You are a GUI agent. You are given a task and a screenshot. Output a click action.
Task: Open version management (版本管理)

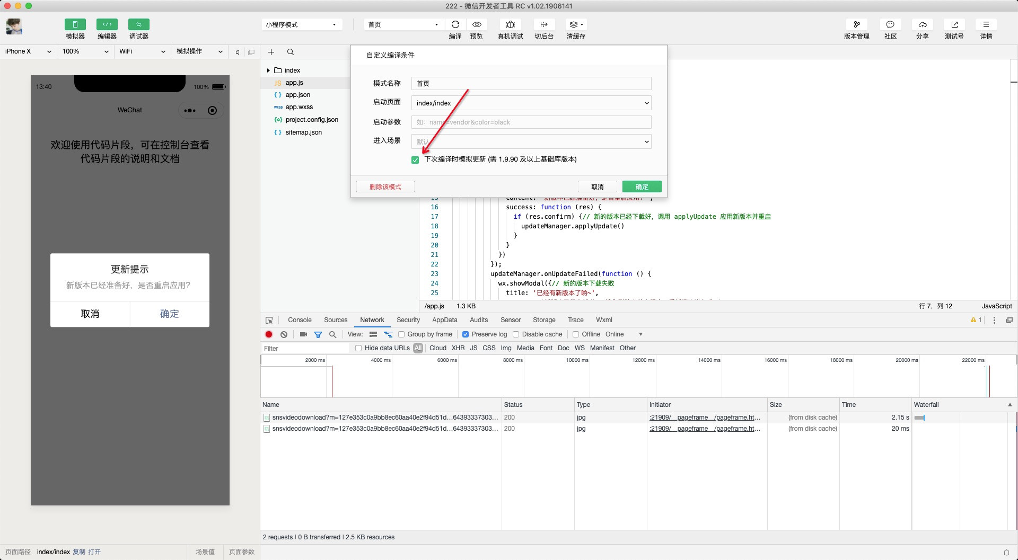click(857, 24)
